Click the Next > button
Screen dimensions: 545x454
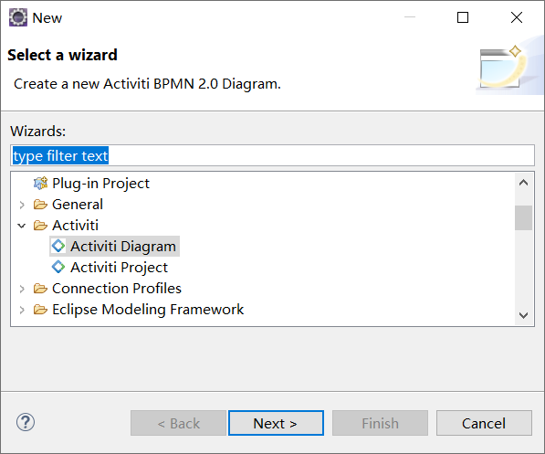click(276, 423)
